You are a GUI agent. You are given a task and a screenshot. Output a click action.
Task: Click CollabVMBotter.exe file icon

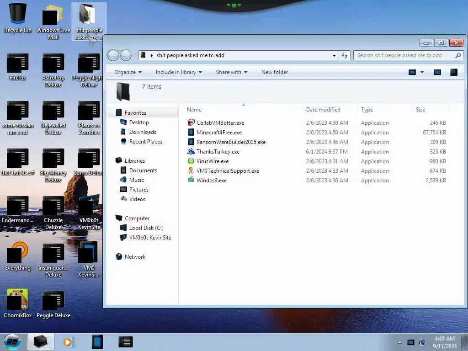[x=191, y=122]
